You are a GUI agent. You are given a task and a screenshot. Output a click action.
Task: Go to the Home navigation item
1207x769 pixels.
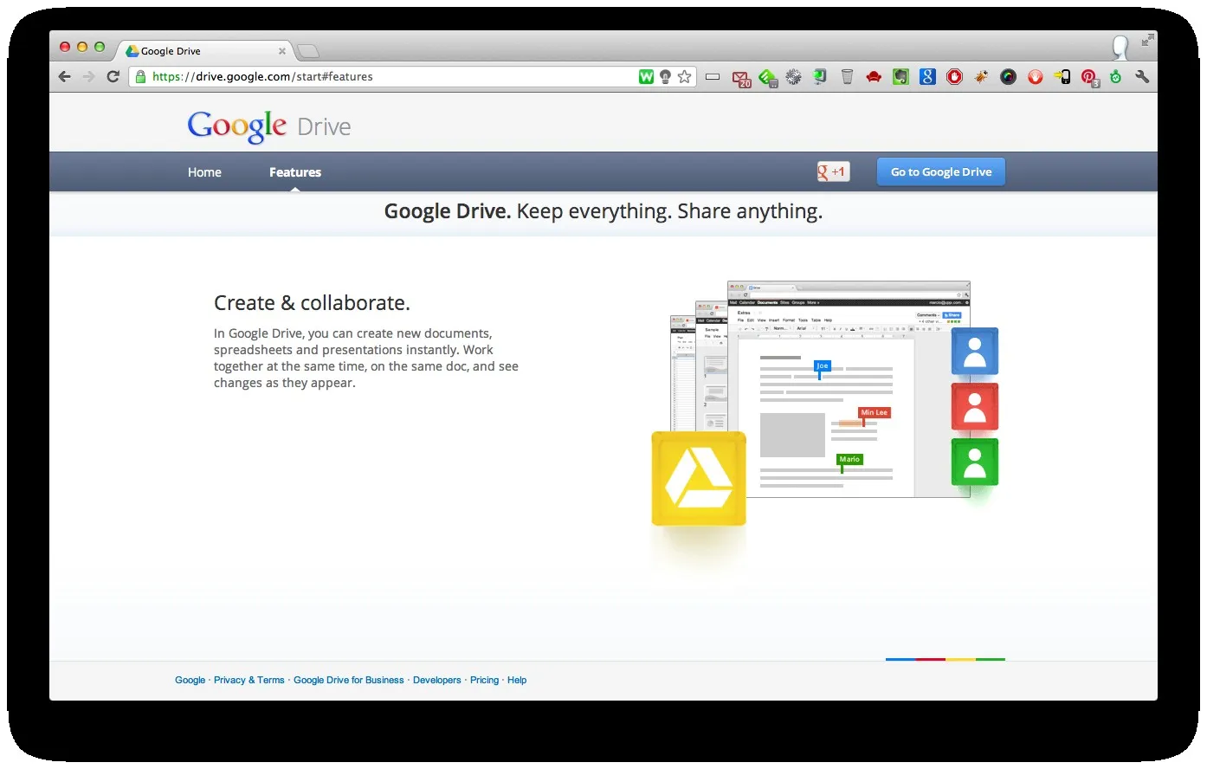(204, 172)
